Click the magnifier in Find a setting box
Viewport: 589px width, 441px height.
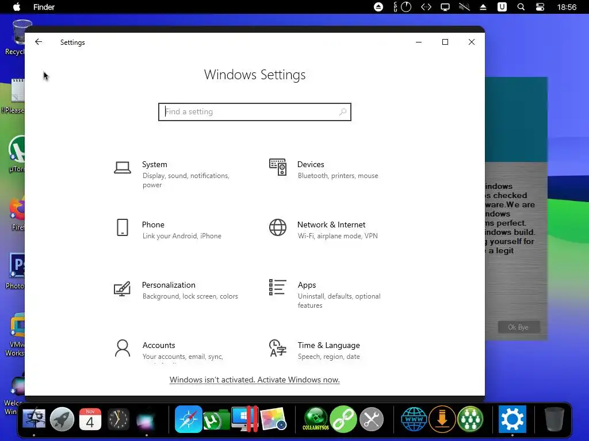tap(343, 112)
